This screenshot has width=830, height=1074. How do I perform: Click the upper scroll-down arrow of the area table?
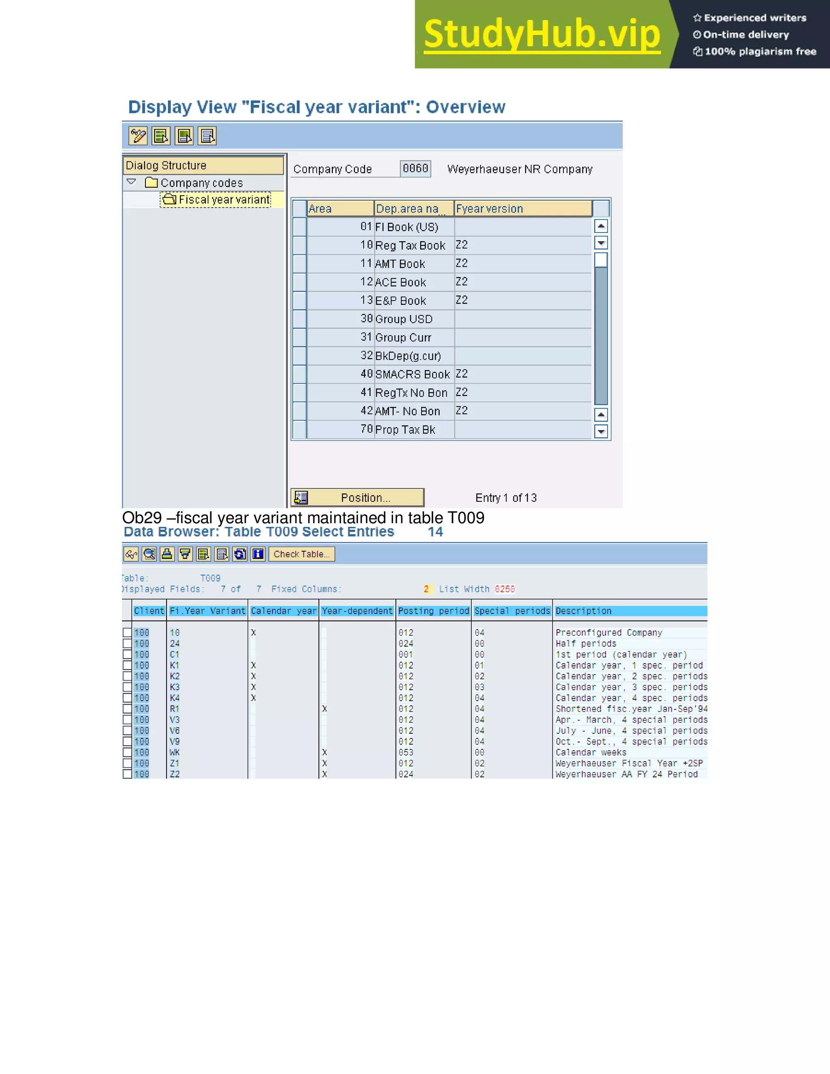601,243
